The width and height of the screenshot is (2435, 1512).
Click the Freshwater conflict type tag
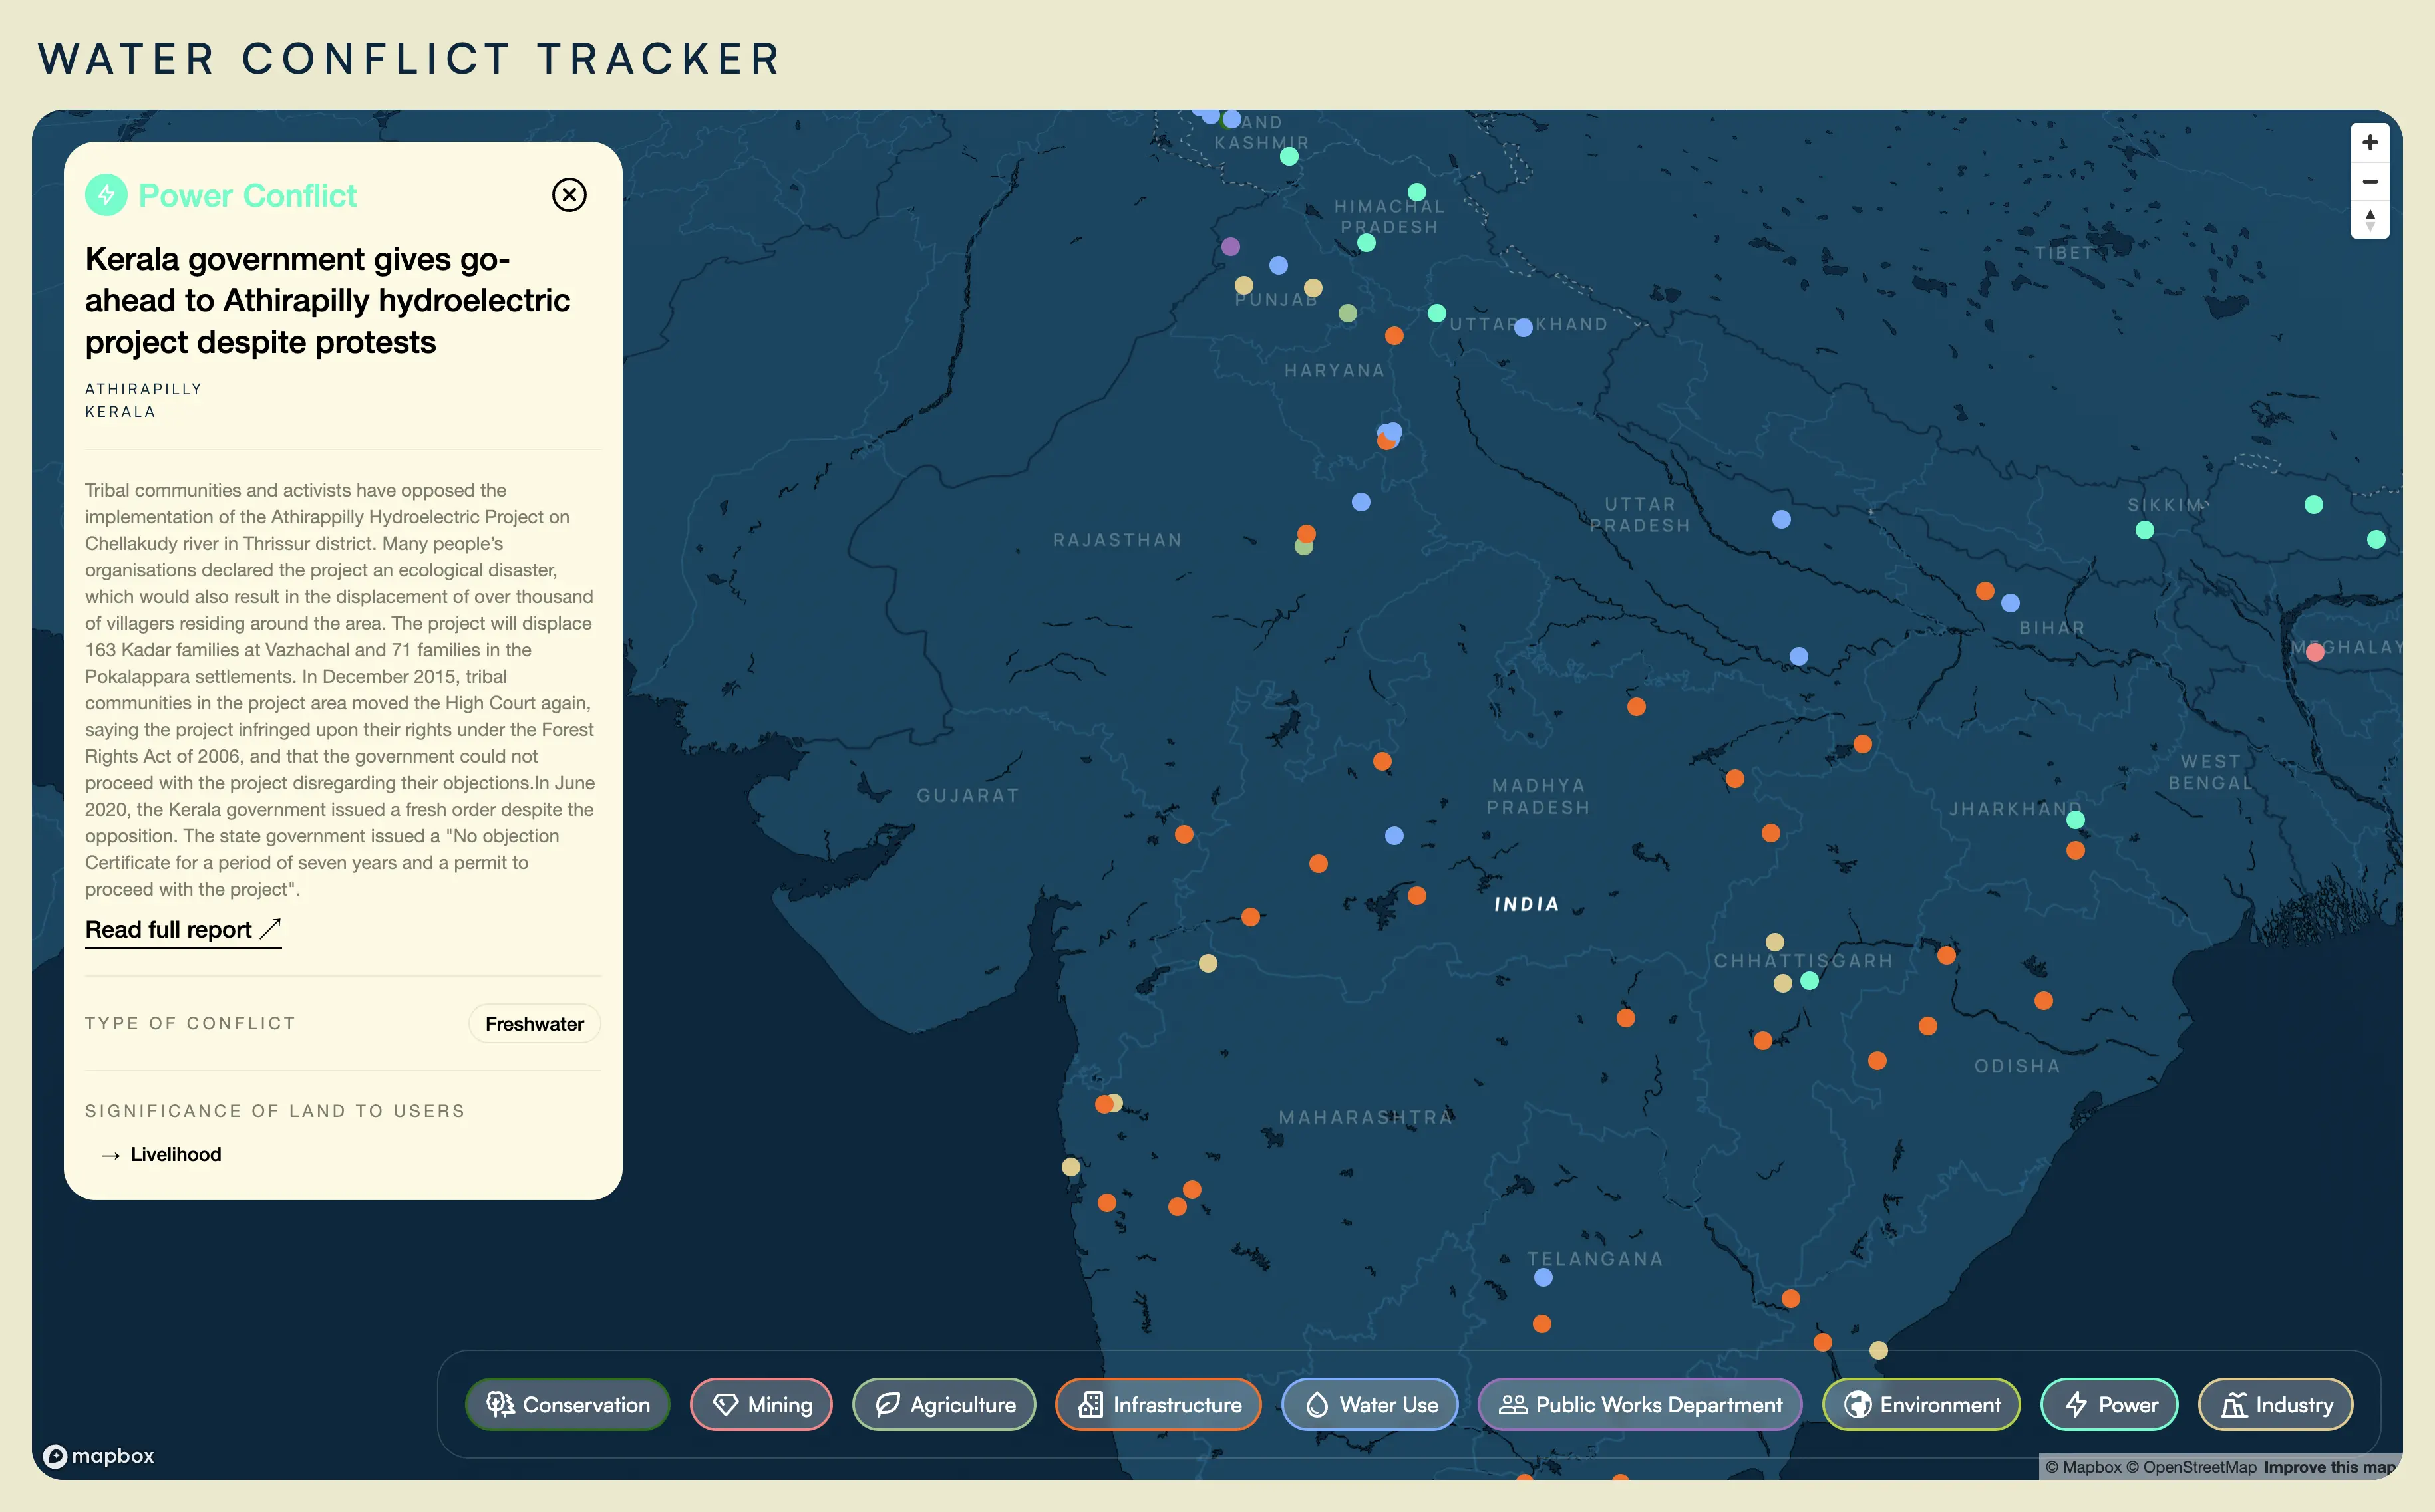click(x=534, y=1024)
